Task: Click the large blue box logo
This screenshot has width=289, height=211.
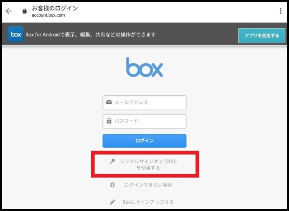Action: [144, 68]
